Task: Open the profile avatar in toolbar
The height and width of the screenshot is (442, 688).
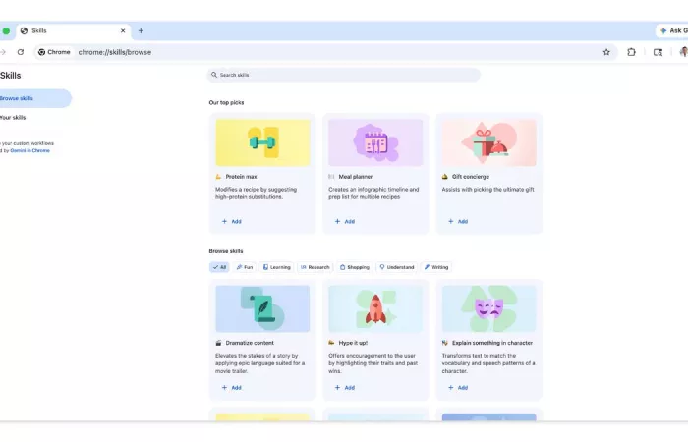Action: pos(683,52)
